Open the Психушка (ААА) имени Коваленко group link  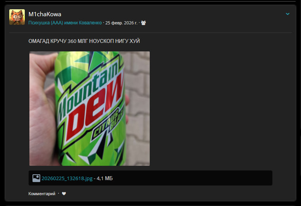[x=65, y=23]
